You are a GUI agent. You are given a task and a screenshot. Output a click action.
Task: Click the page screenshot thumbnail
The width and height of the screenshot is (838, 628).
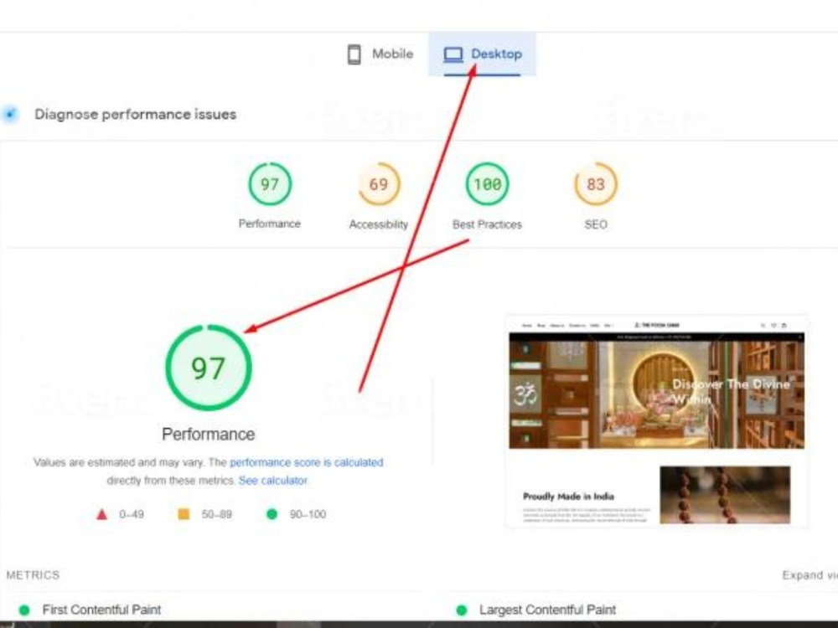tap(656, 421)
